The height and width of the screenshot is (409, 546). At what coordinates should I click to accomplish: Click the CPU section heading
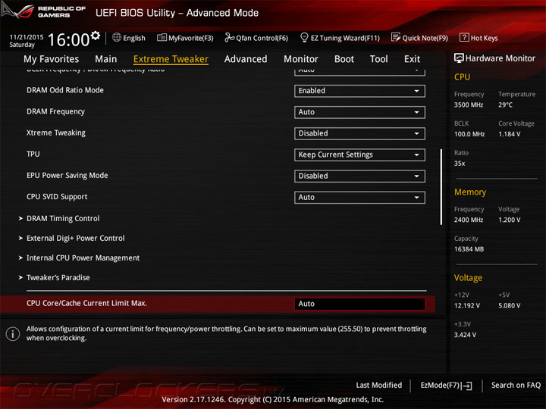click(462, 77)
